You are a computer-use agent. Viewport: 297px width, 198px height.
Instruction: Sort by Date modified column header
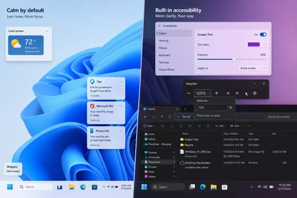coord(230,134)
